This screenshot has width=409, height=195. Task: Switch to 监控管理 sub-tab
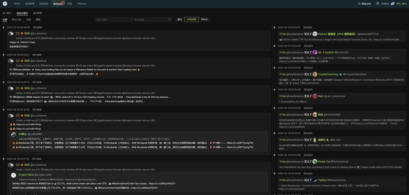click(x=37, y=13)
